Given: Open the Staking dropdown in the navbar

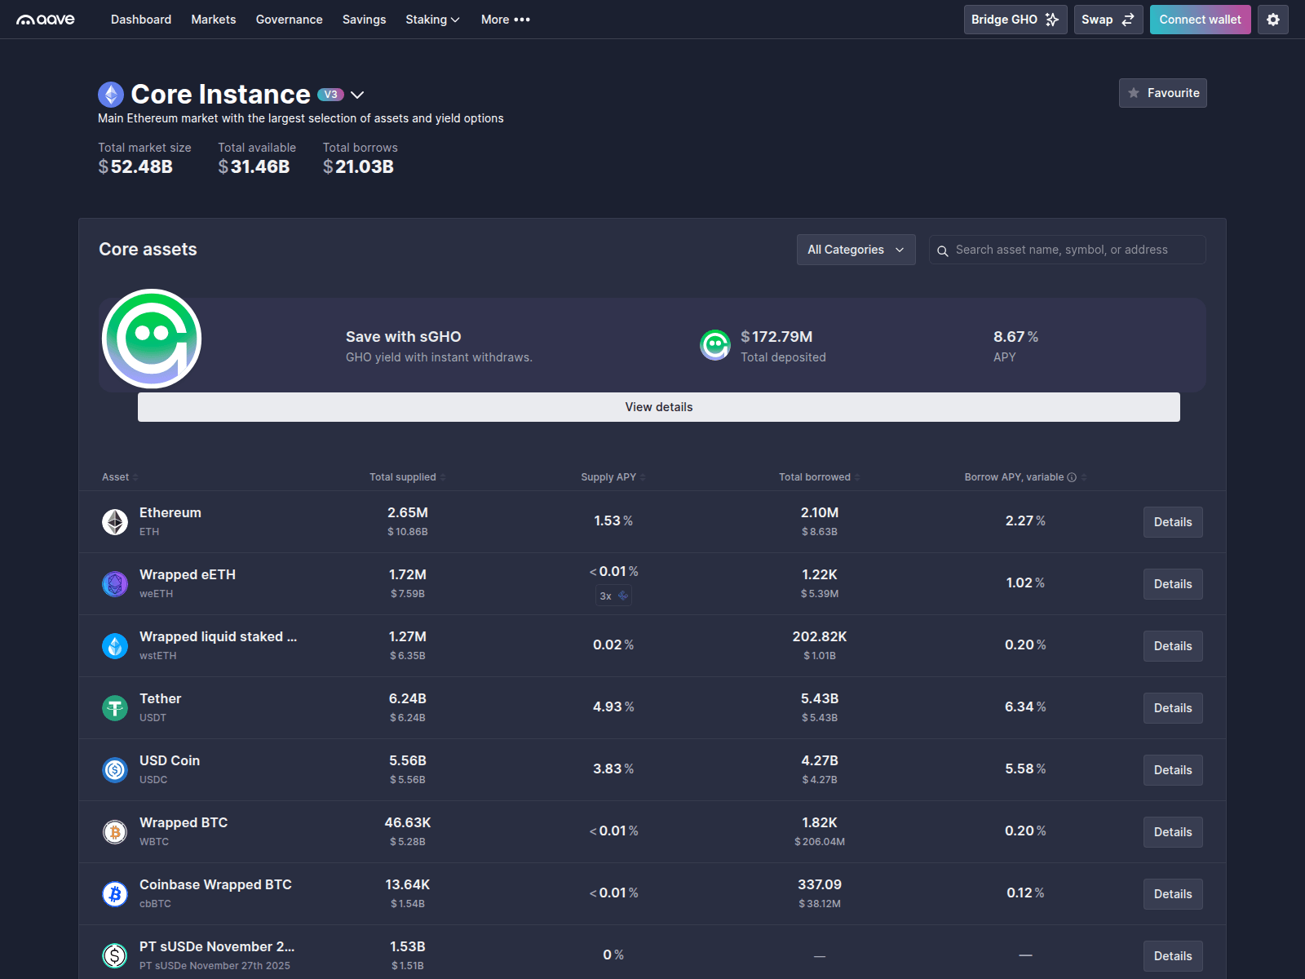Looking at the screenshot, I should (x=432, y=19).
